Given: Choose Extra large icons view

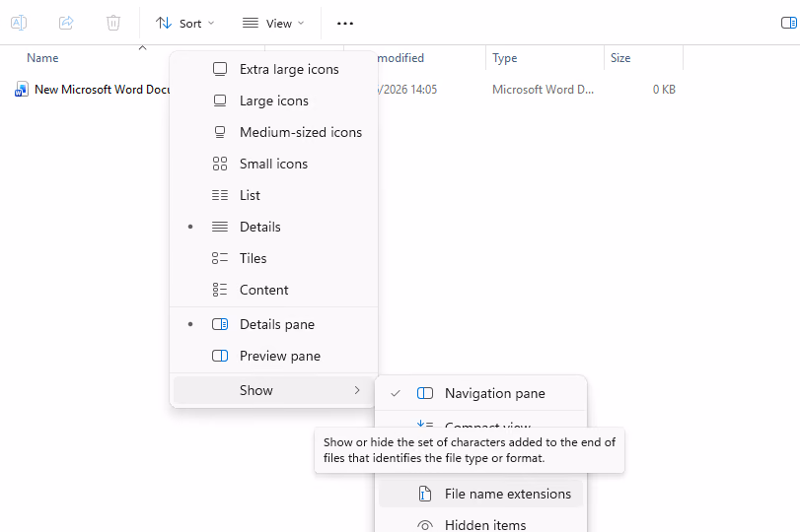Looking at the screenshot, I should point(273,69).
